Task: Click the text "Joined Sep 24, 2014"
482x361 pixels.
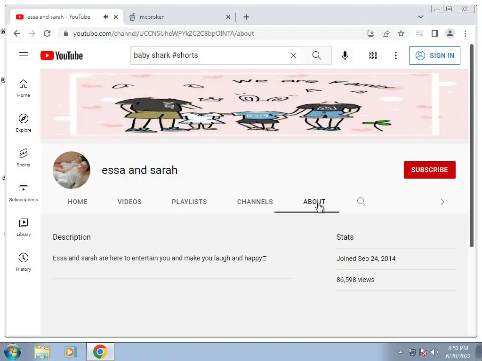Action: (366, 259)
